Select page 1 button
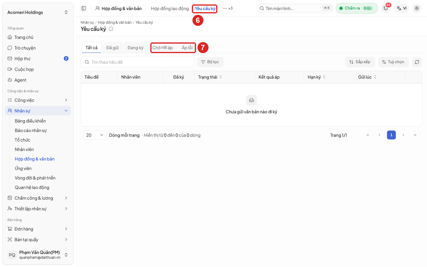 point(391,135)
